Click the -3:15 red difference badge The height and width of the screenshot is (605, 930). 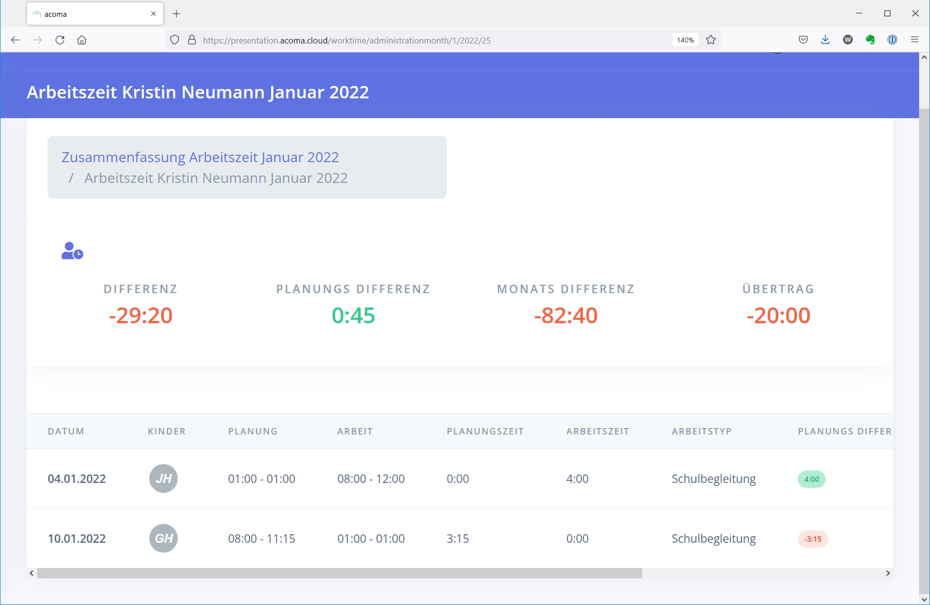tap(813, 539)
